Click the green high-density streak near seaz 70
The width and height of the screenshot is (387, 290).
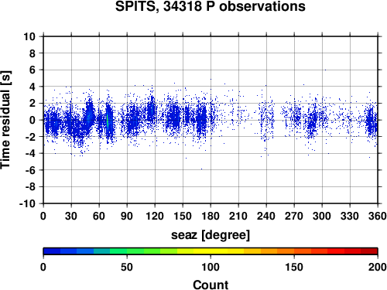pos(108,121)
